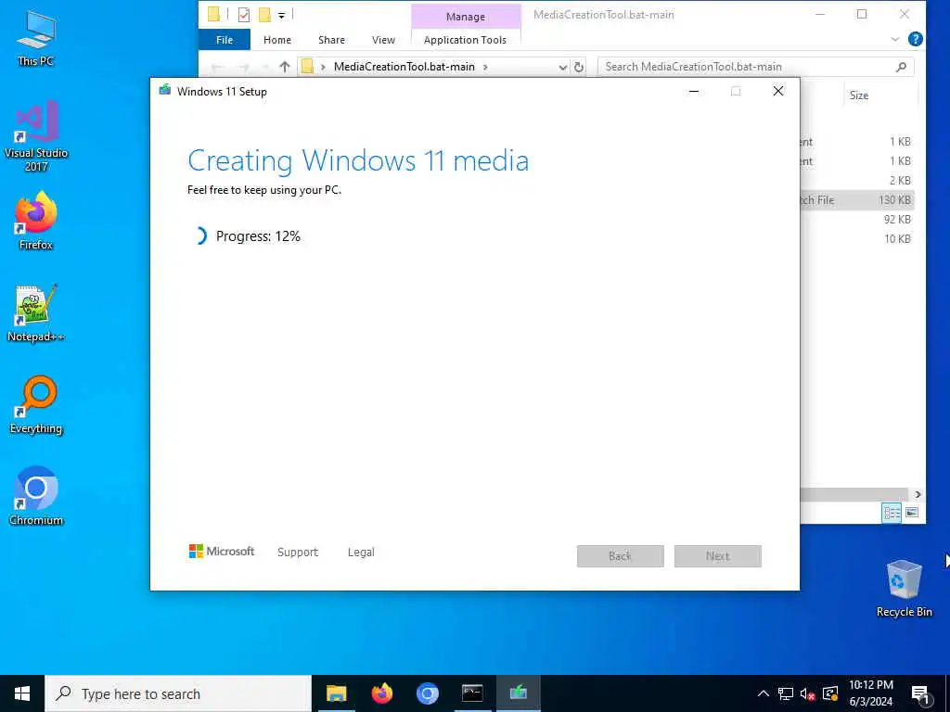Open This PC desktop icon

pos(36,38)
